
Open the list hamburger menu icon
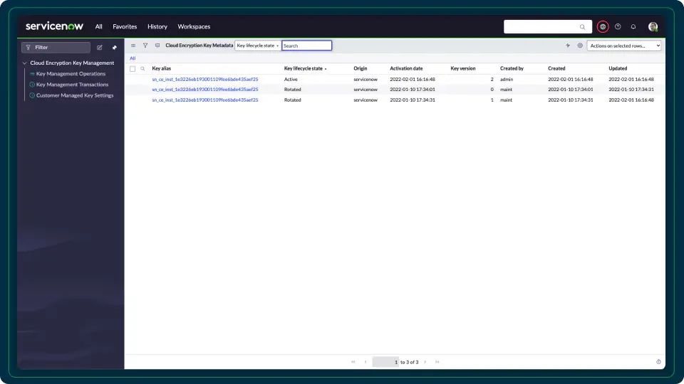133,46
